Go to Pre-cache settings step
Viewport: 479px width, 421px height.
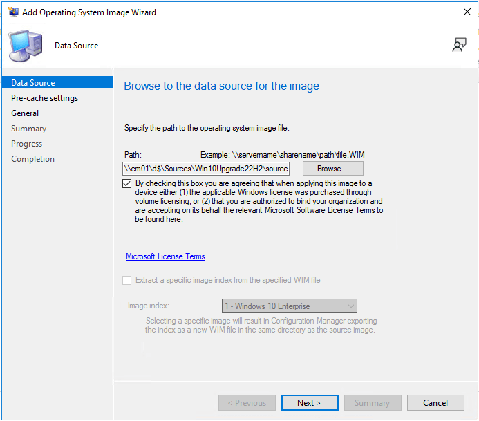coord(45,98)
